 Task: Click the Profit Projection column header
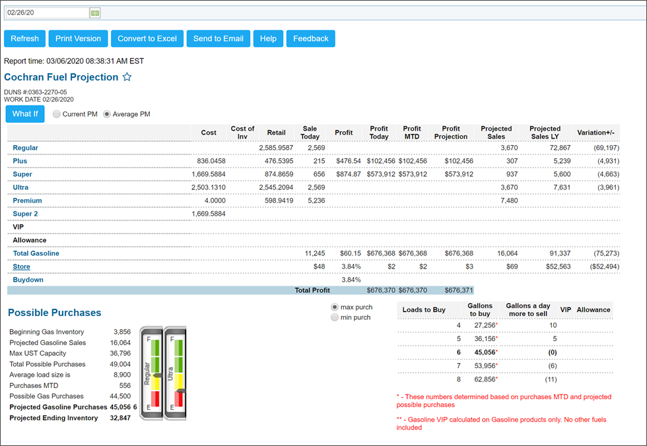pyautogui.click(x=451, y=133)
